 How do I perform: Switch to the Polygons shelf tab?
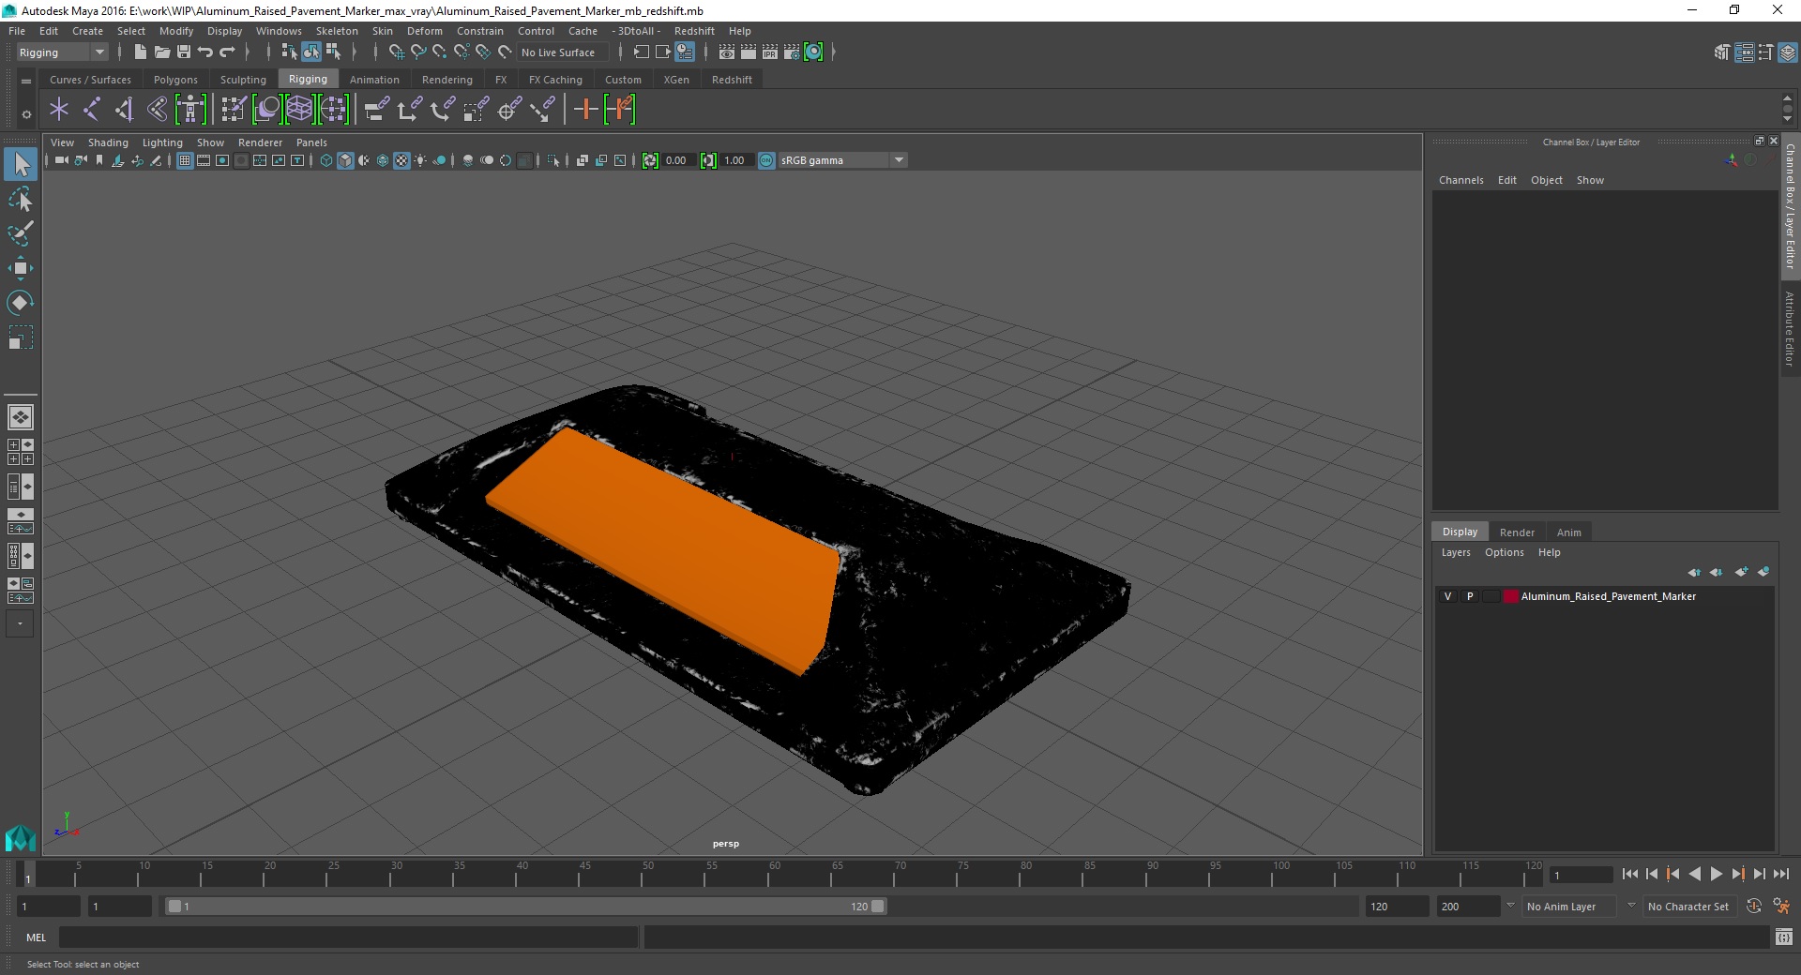click(x=175, y=80)
